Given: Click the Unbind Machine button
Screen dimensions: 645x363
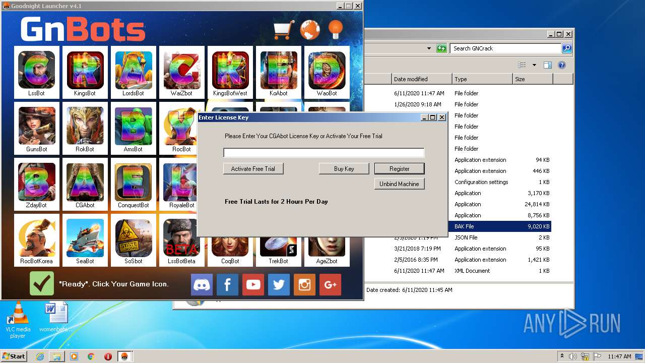Looking at the screenshot, I should pyautogui.click(x=399, y=184).
